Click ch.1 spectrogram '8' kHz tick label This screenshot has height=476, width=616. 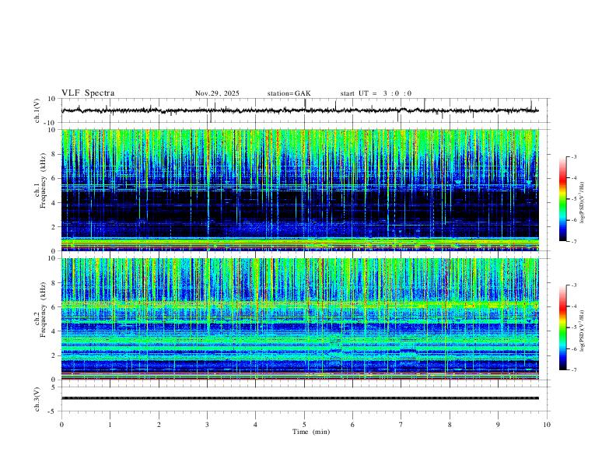click(x=54, y=154)
